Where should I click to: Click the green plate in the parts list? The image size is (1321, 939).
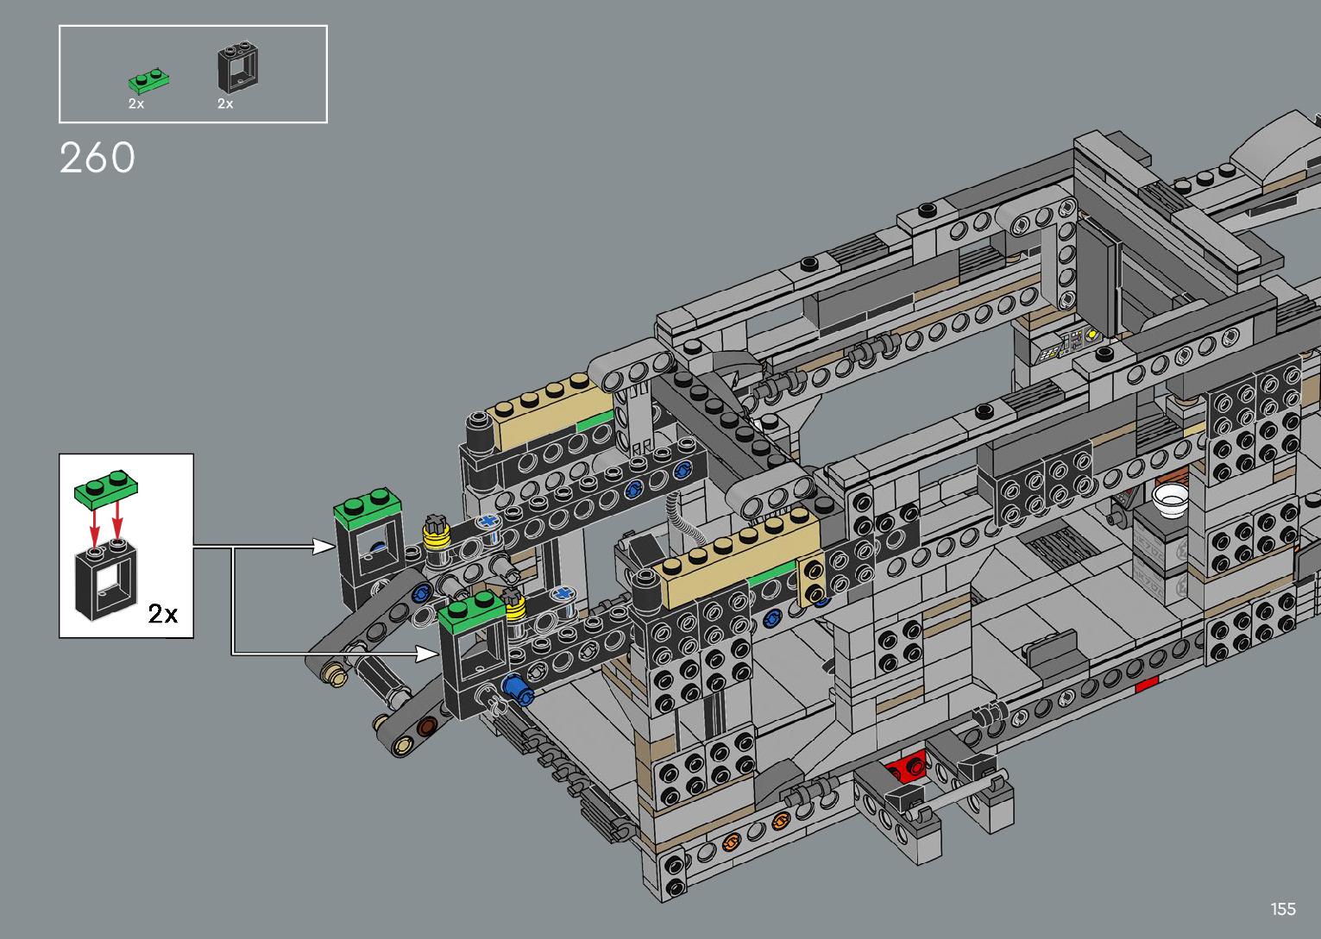(148, 81)
